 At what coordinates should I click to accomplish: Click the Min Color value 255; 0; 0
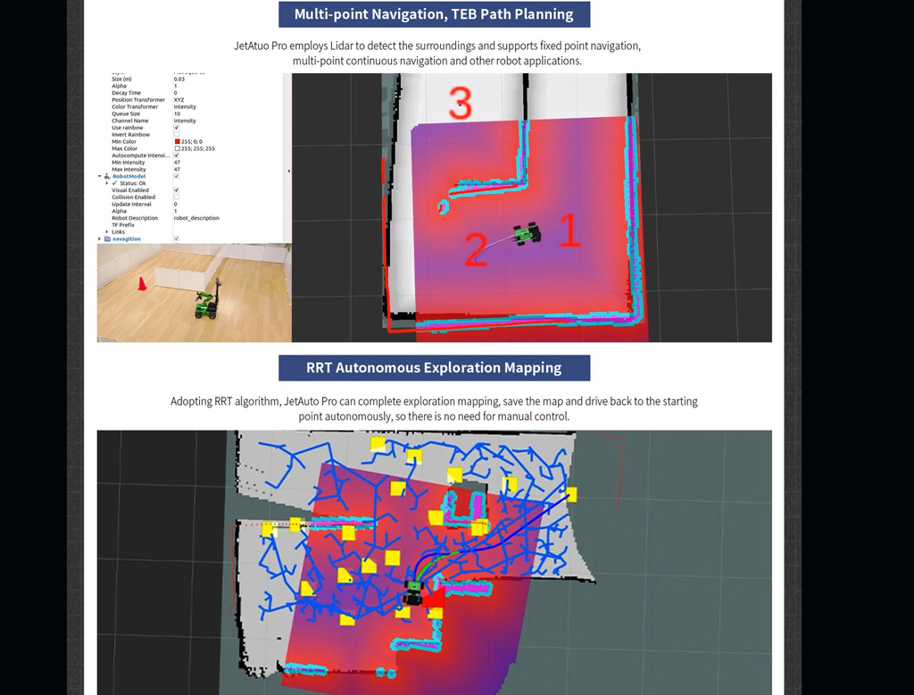192,142
